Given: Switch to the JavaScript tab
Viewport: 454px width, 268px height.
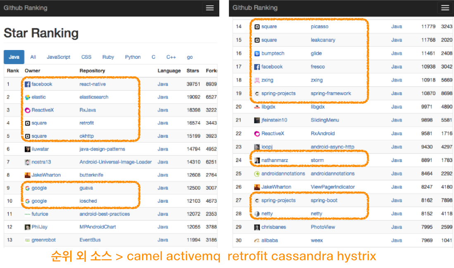Looking at the screenshot, I should pos(59,57).
